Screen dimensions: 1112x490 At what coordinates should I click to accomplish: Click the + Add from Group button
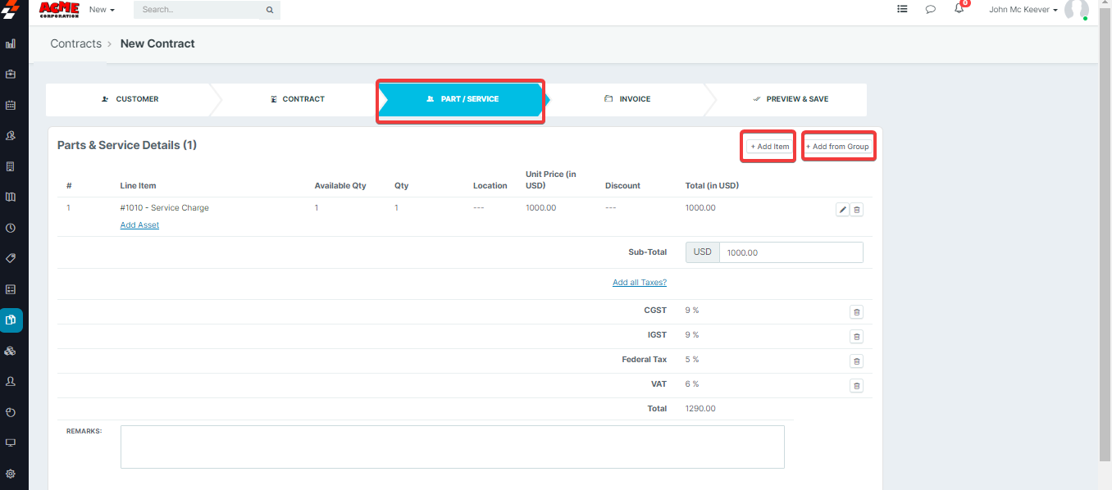[x=837, y=147]
